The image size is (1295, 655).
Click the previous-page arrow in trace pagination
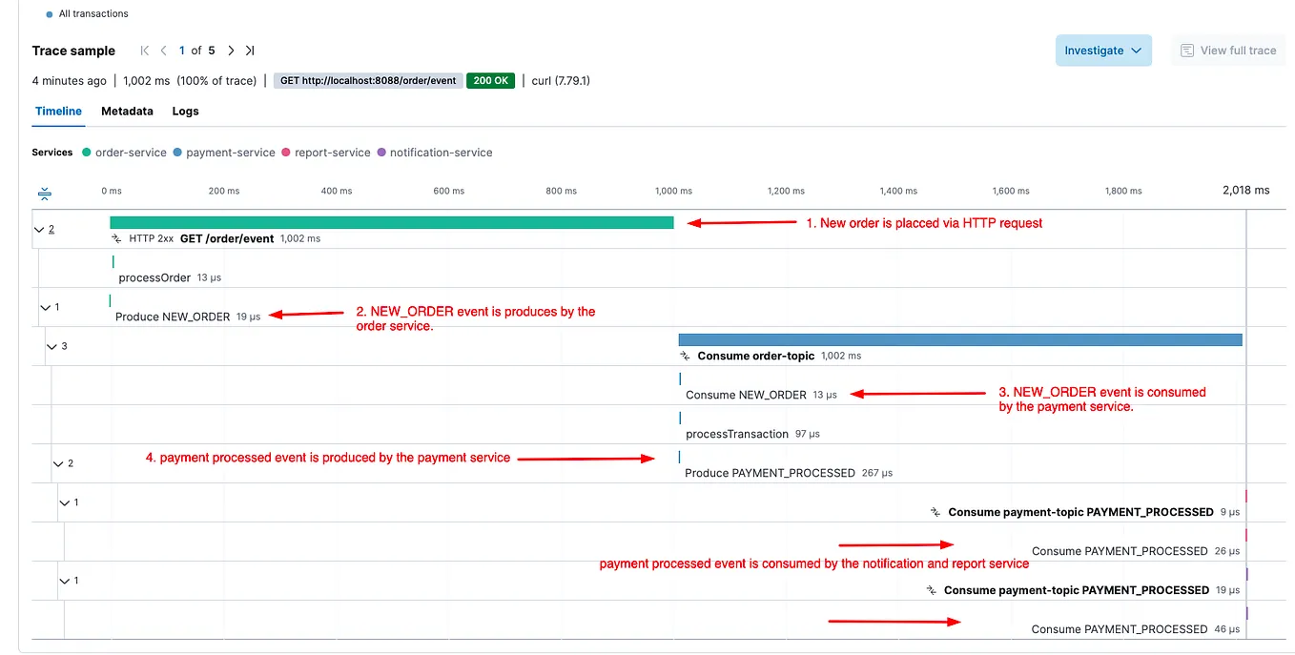click(x=163, y=51)
